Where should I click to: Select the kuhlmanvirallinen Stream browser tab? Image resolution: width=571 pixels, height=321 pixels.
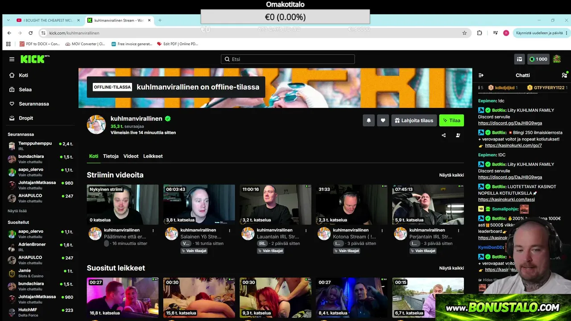tap(119, 20)
